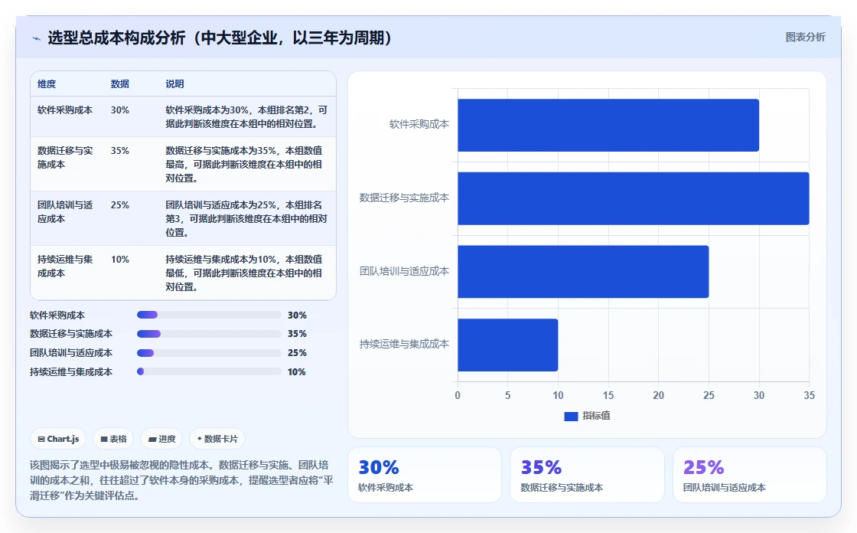The image size is (857, 533).
Task: Click the 图表分析 label at top right
Action: click(x=805, y=38)
